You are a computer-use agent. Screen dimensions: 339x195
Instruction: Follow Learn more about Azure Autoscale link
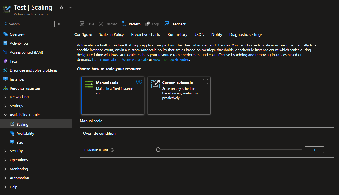click(x=120, y=60)
